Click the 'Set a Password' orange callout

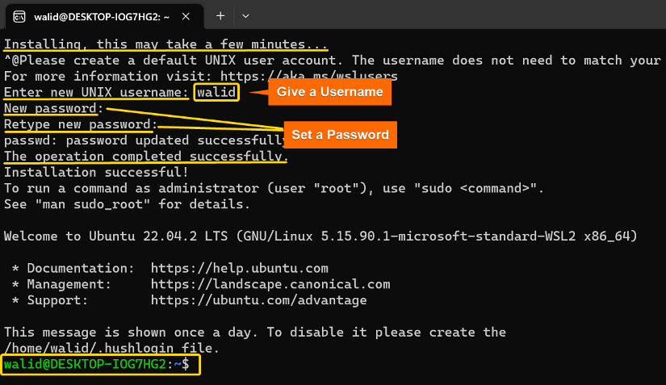[340, 135]
